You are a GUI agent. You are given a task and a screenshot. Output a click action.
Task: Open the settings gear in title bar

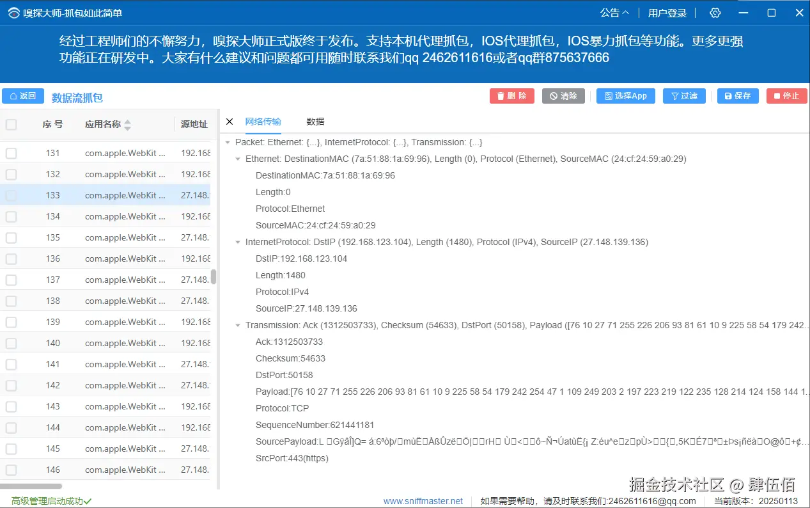click(x=714, y=12)
